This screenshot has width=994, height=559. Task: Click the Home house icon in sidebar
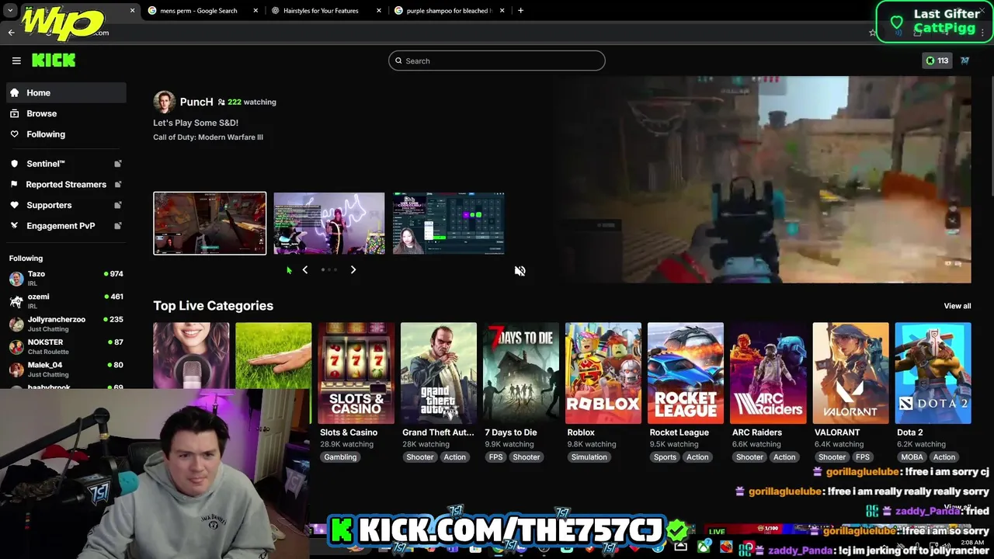(x=14, y=92)
